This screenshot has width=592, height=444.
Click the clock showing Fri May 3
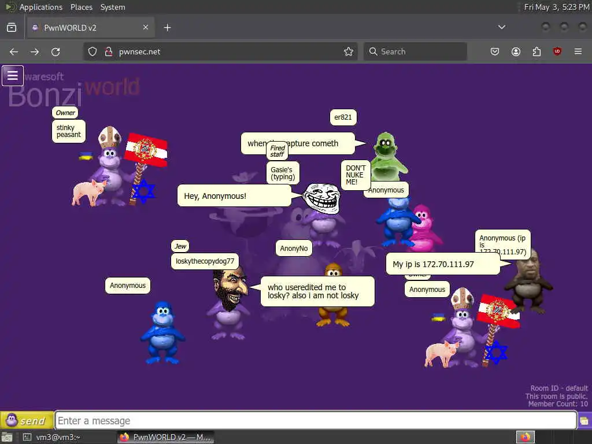(557, 7)
